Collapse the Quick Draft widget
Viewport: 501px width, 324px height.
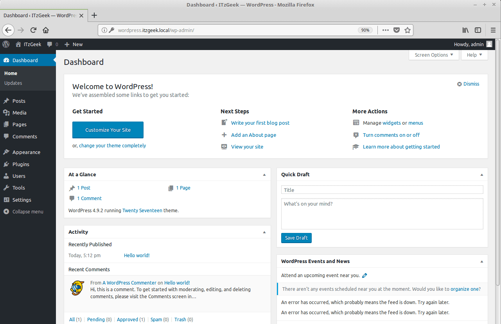(482, 175)
